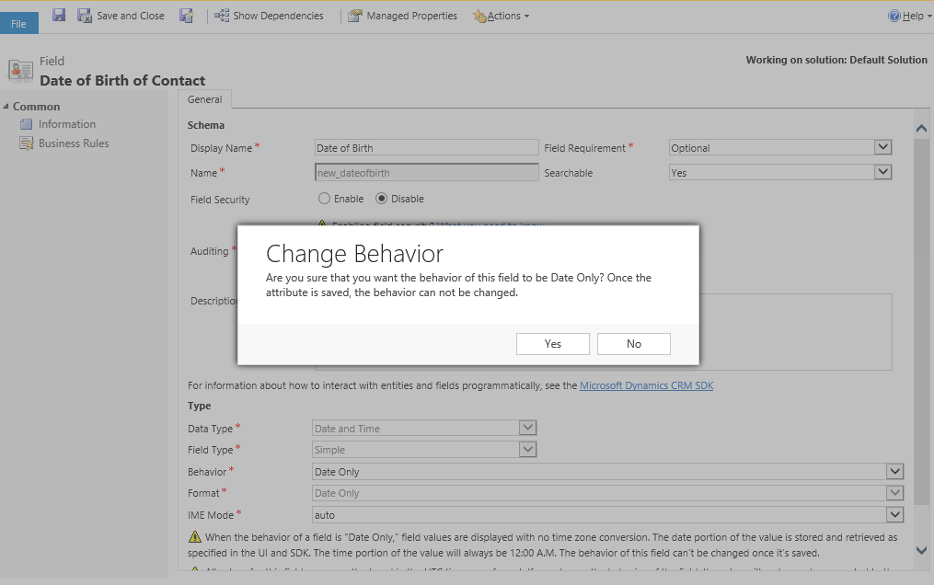Screen dimensions: 934x585
Task: Click the contact card field icon
Action: click(x=20, y=70)
